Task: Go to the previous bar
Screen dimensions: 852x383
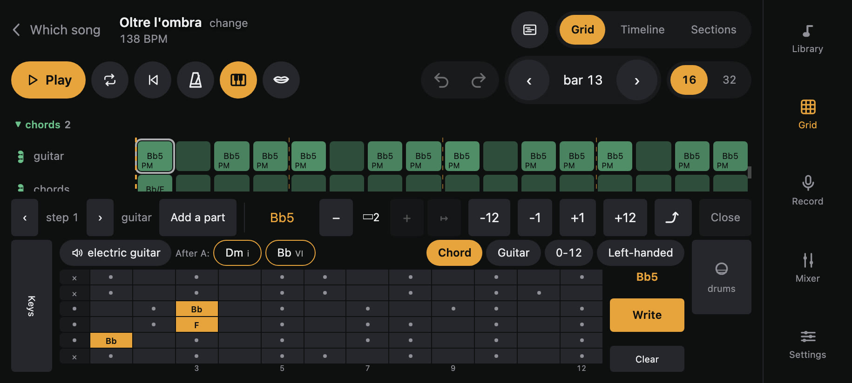Action: point(529,80)
